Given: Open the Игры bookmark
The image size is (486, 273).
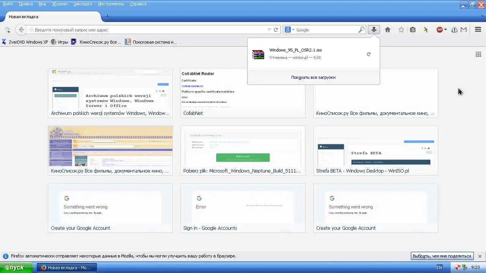Looking at the screenshot, I should point(60,42).
